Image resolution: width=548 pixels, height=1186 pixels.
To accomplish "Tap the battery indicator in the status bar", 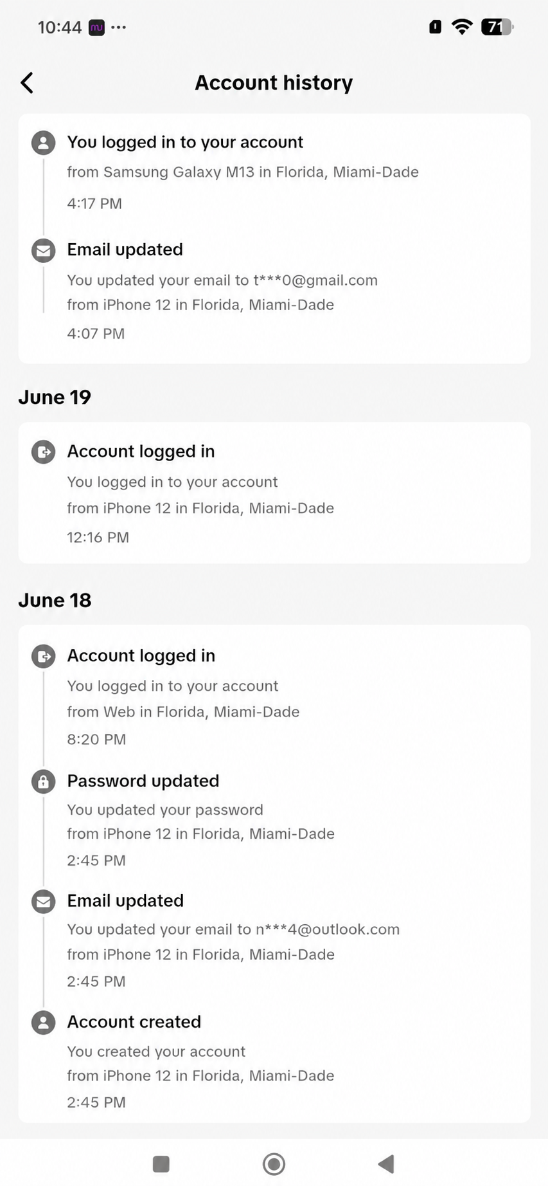I will pyautogui.click(x=498, y=26).
